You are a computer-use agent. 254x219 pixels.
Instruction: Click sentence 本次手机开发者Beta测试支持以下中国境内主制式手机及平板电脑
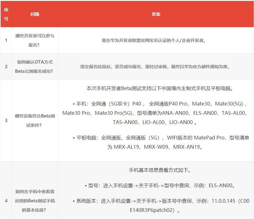(x=160, y=89)
